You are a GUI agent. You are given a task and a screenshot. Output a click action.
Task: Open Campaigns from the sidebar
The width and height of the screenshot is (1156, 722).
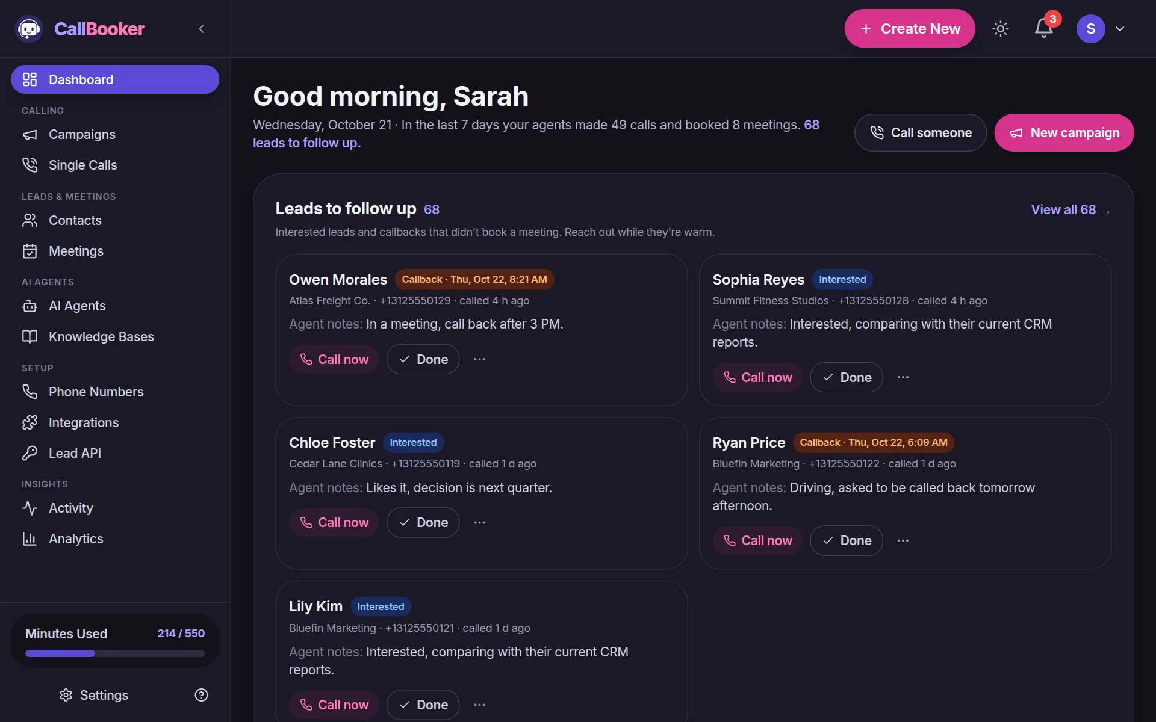click(115, 134)
